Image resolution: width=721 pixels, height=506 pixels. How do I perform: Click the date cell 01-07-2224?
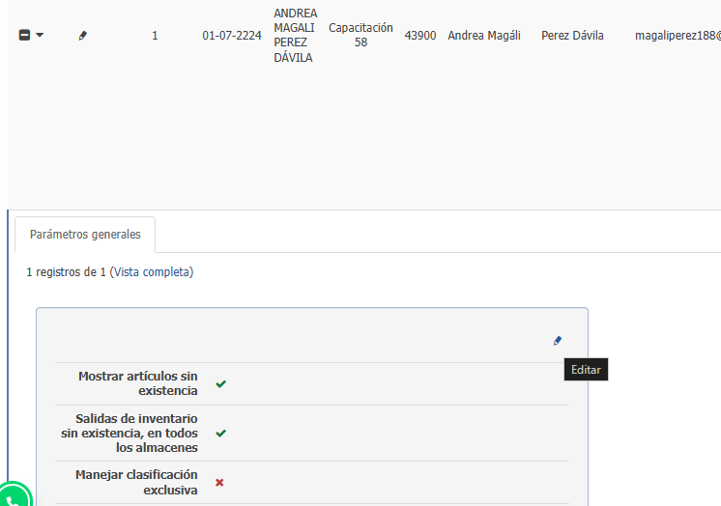[231, 36]
